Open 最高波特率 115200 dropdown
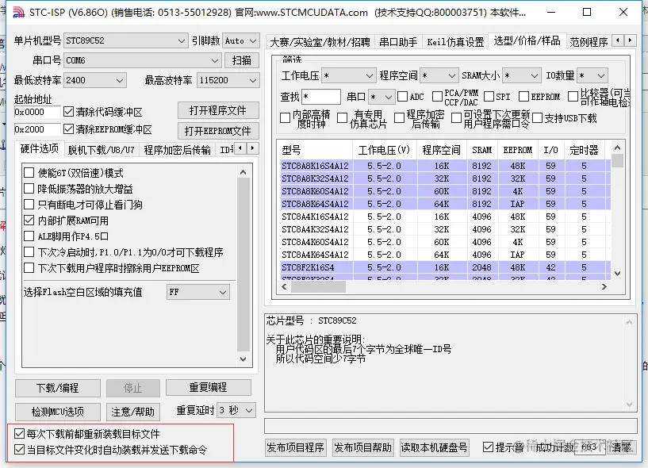This screenshot has width=648, height=468. coord(228,80)
